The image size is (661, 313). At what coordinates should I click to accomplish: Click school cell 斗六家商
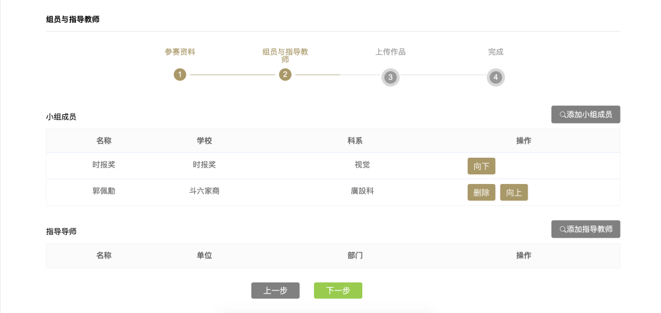(204, 191)
